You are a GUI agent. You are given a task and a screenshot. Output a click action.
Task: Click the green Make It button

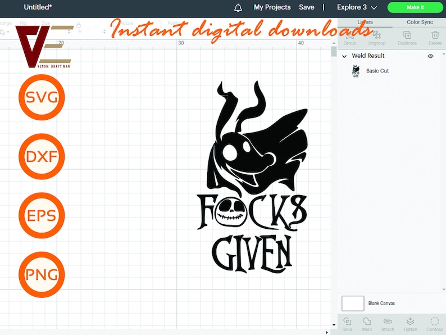tap(415, 7)
